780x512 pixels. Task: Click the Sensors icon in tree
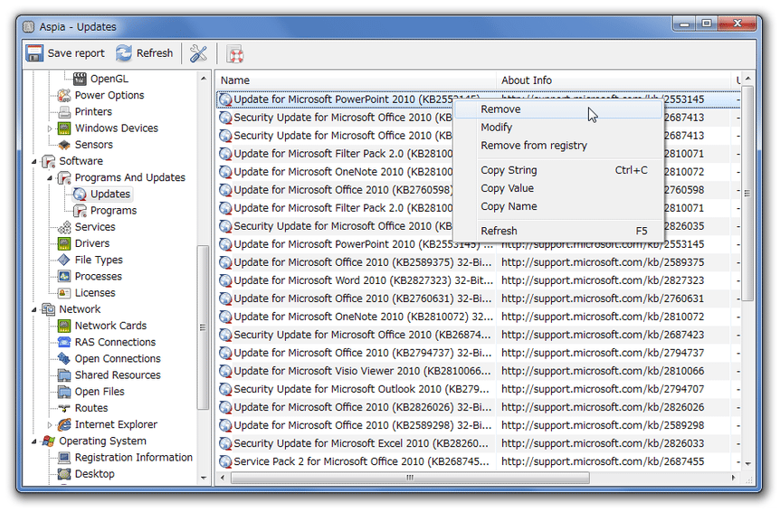point(64,145)
